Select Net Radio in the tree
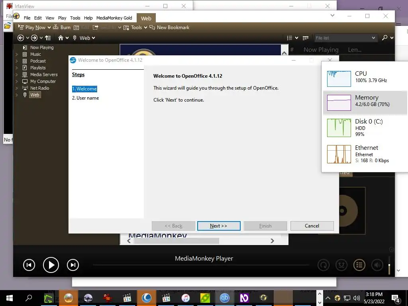 tap(39, 88)
